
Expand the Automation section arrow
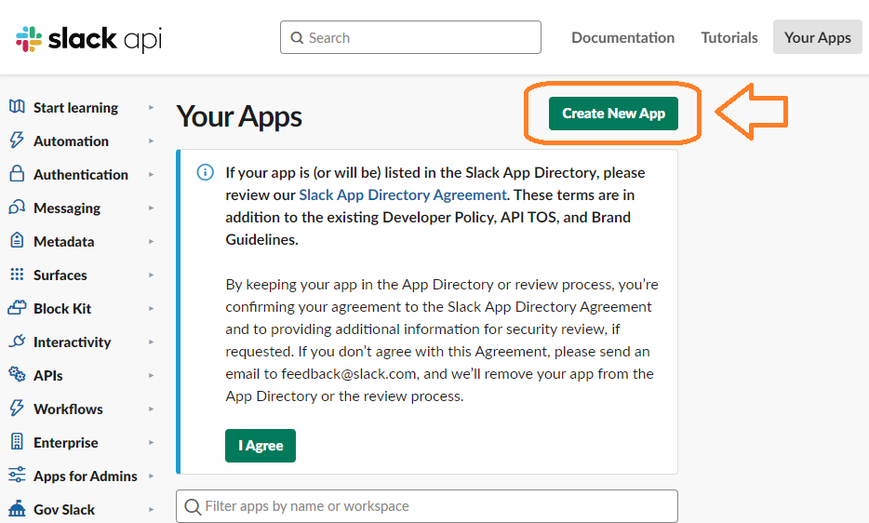click(x=151, y=141)
